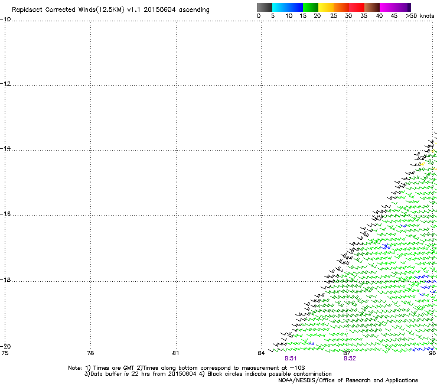Select the green 15-20 knots legend swatch
The height and width of the screenshot is (384, 437).
[x=311, y=7]
